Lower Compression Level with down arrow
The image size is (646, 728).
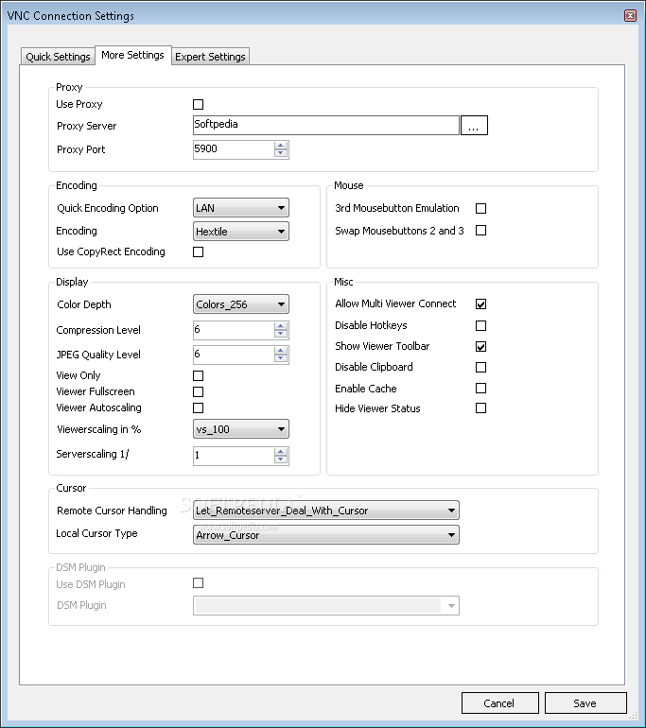click(x=281, y=334)
